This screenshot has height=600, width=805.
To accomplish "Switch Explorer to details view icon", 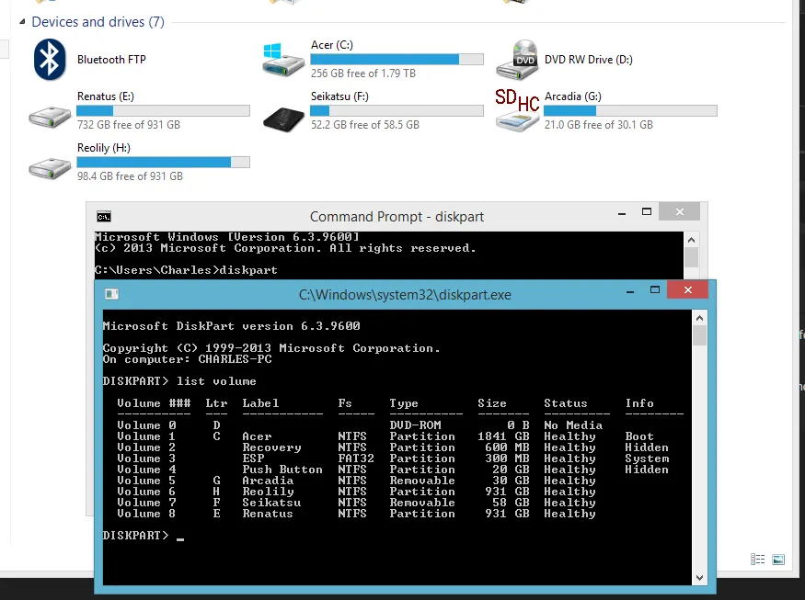I will tap(758, 560).
